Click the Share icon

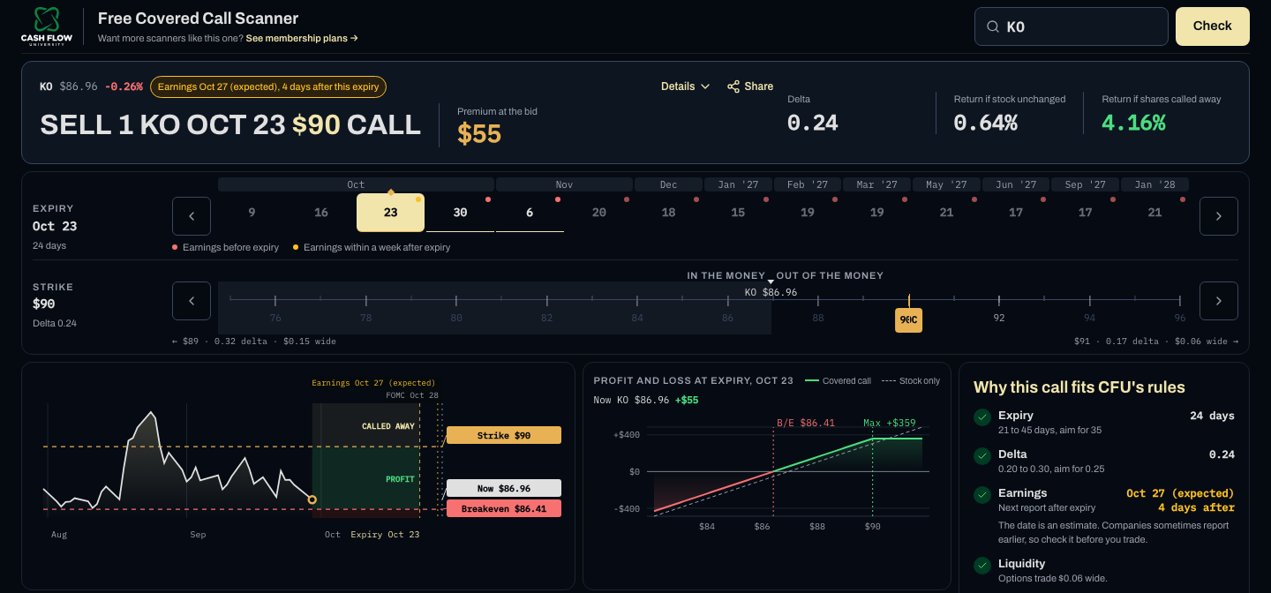(x=733, y=86)
